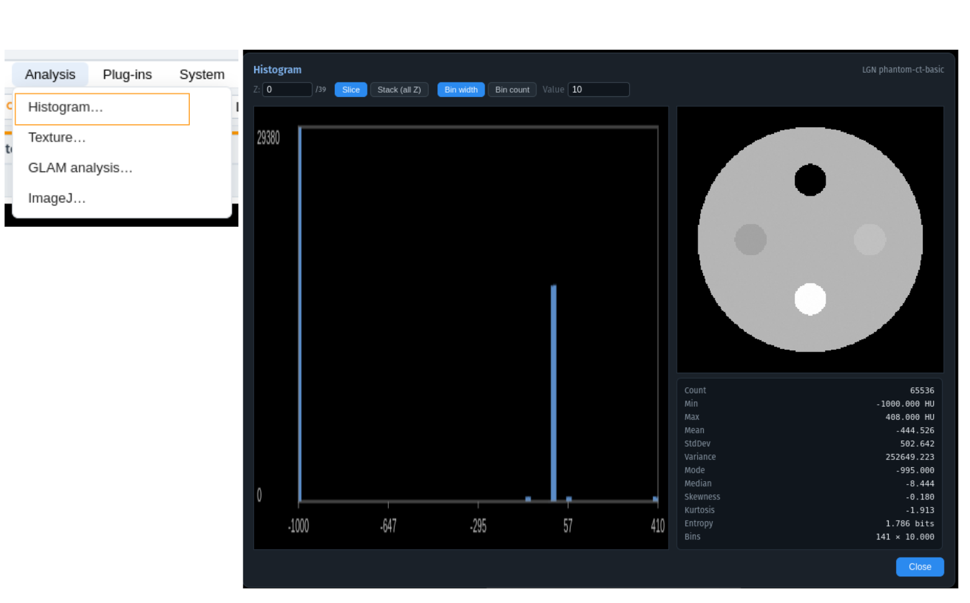Choose Texture… from the Analysis menu
Image resolution: width=970 pixels, height=603 pixels.
(x=121, y=138)
